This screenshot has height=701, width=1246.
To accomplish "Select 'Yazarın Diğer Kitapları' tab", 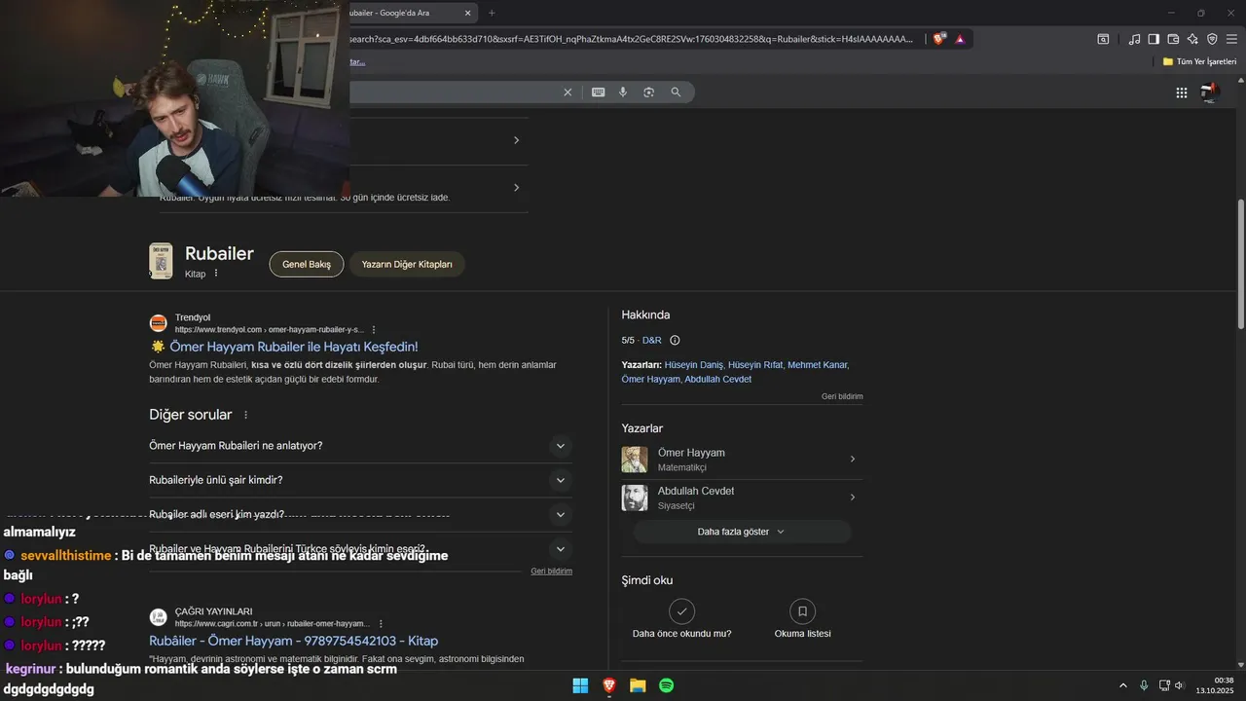I will point(407,264).
